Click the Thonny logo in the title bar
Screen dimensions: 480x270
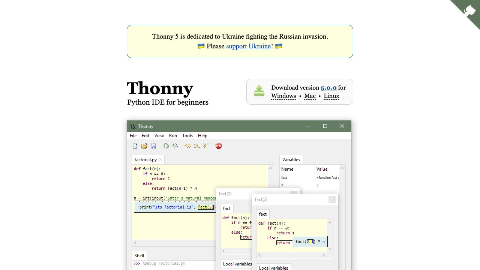(133, 126)
